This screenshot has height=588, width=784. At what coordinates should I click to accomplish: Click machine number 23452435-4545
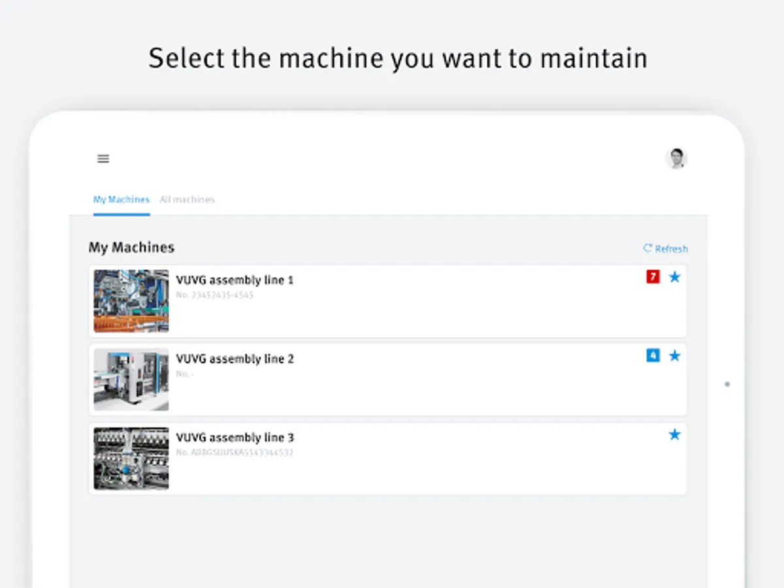pyautogui.click(x=215, y=295)
